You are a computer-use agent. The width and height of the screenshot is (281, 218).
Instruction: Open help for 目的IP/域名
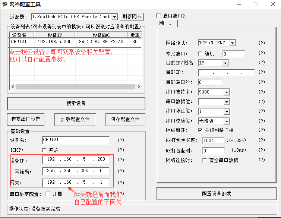[262, 62]
